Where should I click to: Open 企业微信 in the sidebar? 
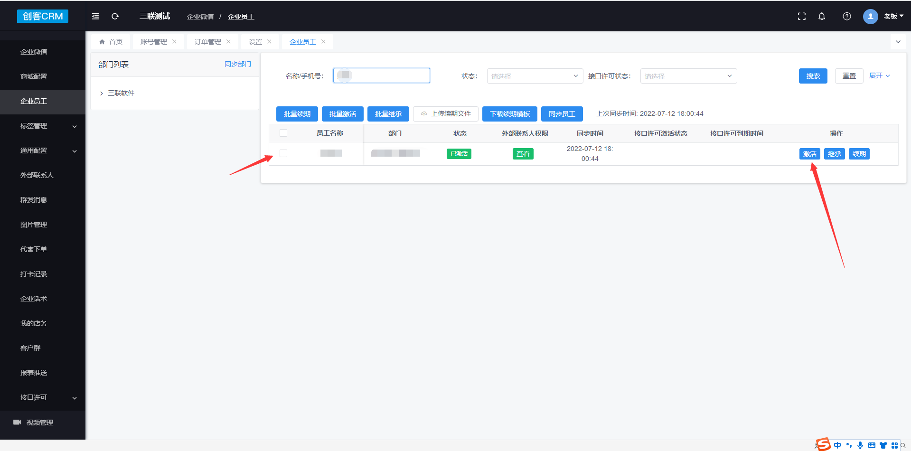(x=43, y=52)
